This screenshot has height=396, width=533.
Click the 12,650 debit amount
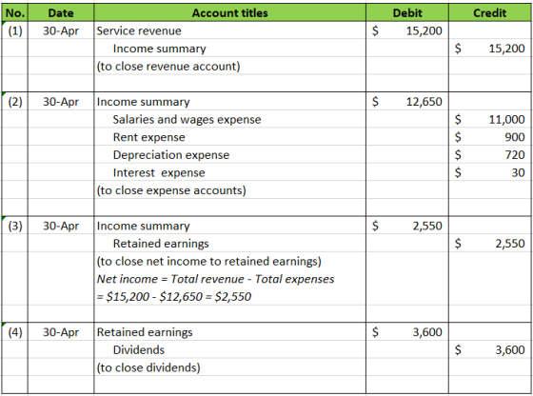tap(407, 101)
